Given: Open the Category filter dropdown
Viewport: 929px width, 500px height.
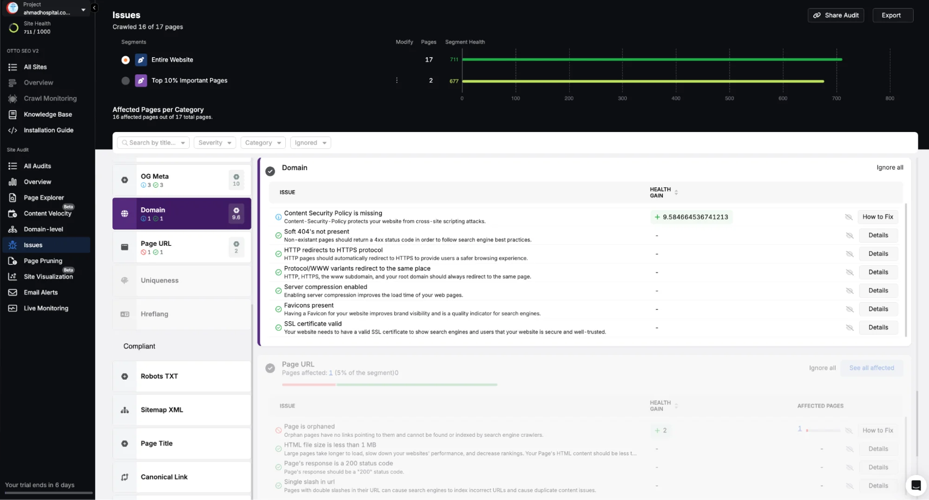Looking at the screenshot, I should coord(263,143).
